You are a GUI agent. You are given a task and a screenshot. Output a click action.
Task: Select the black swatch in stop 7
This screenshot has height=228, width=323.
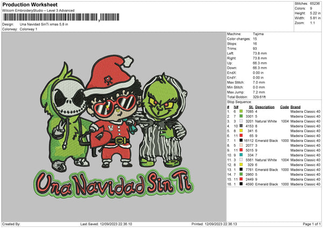[241, 140]
